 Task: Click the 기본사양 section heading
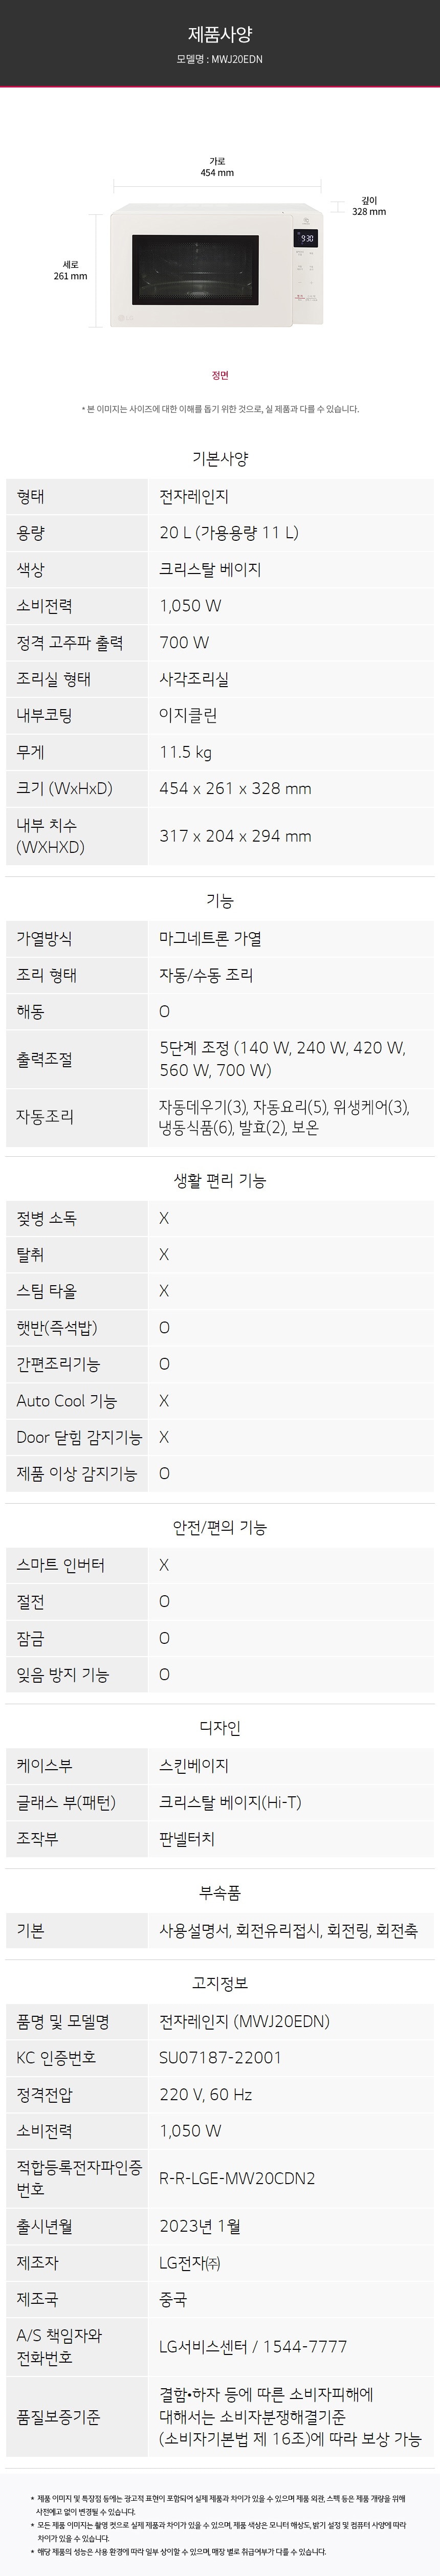click(220, 458)
